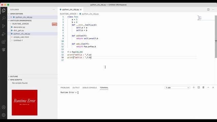Image resolution: width=217 pixels, height=122 pixels.
Task: Click the RUNTIME_ERROR breadcrumb
Action: 68,14
